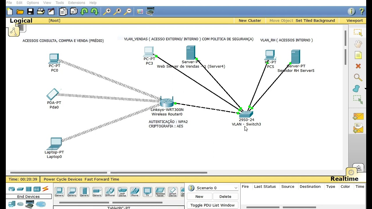Click the Servidor RH Server5 device
Viewport: 372px width, 209px height.
296,57
